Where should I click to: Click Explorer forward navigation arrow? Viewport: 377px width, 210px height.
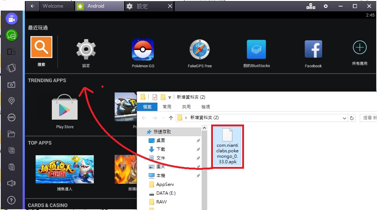point(155,118)
